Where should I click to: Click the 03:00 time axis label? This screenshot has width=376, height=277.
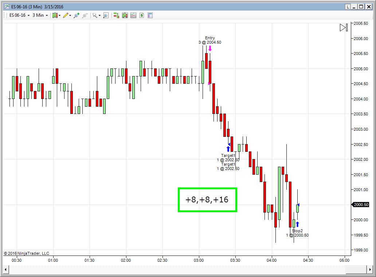pyautogui.click(x=199, y=260)
